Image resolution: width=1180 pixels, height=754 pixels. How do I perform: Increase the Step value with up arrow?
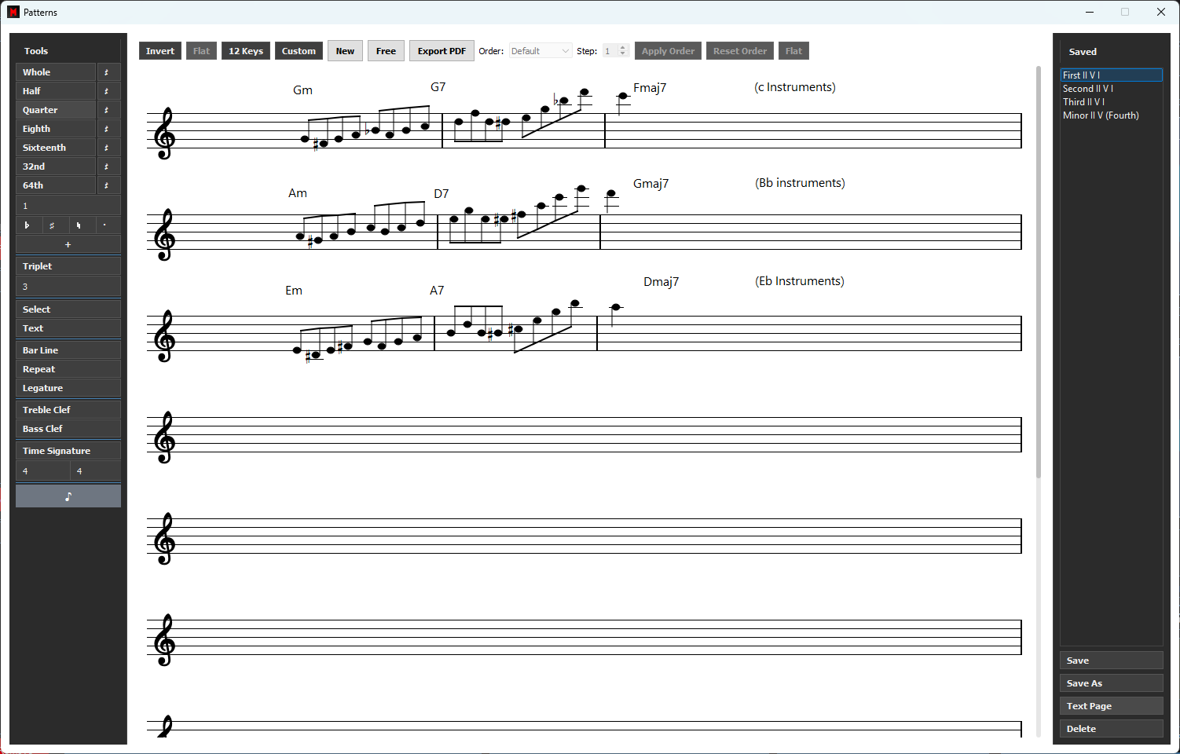coord(623,48)
